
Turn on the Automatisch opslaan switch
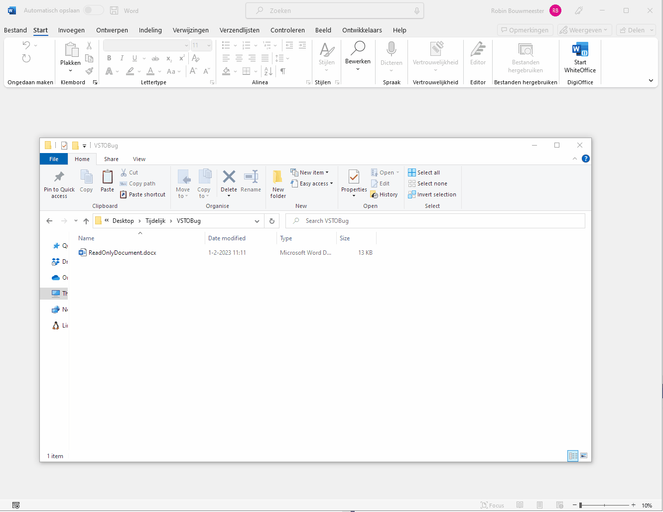pos(93,10)
